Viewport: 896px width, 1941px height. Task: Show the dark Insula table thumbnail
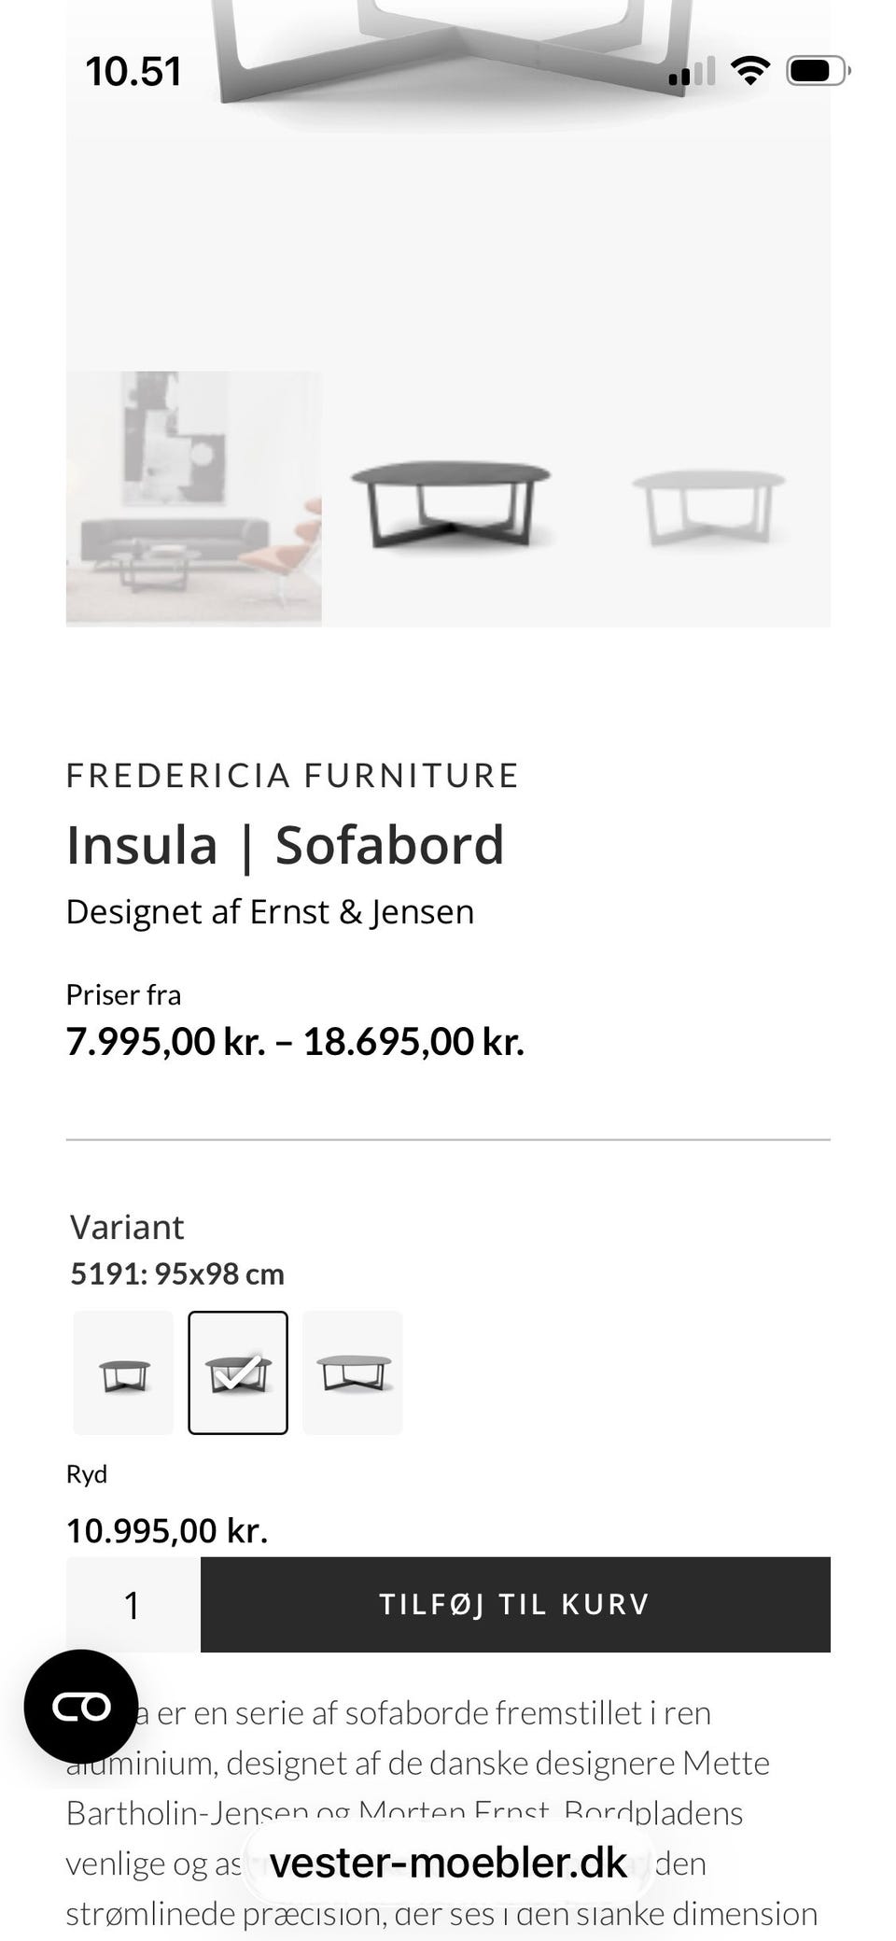coord(449,499)
